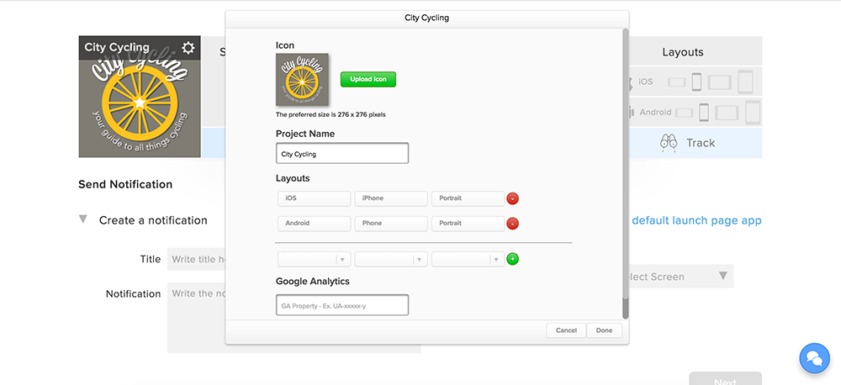Select iOS phone portrait layout icon
Screen dimensions: 841x385
[696, 82]
